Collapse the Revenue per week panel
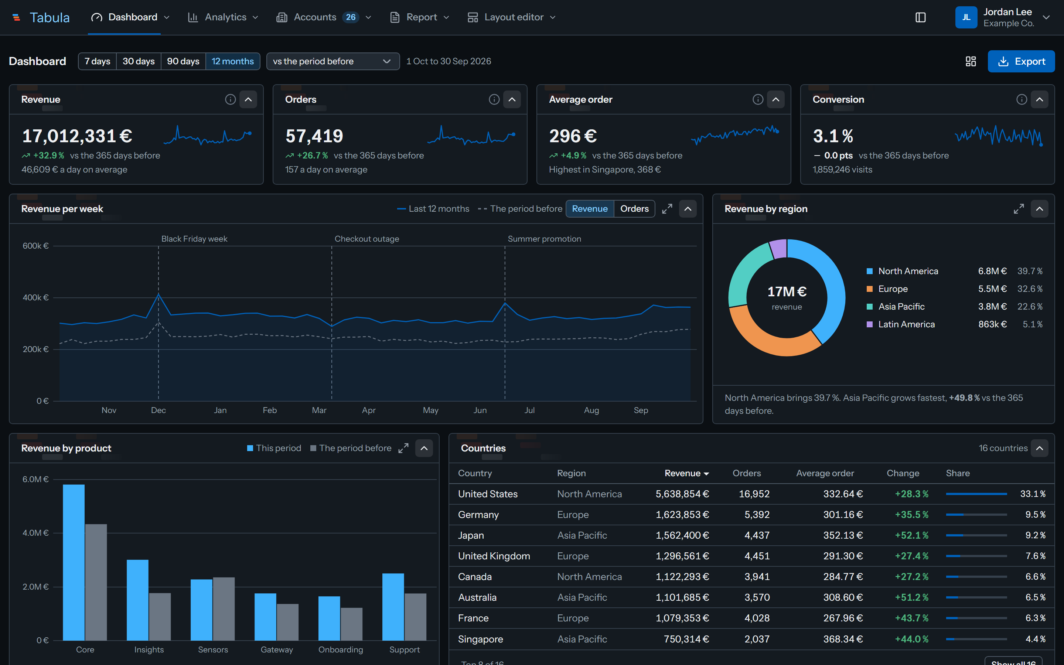Viewport: 1064px width, 665px height. point(688,208)
